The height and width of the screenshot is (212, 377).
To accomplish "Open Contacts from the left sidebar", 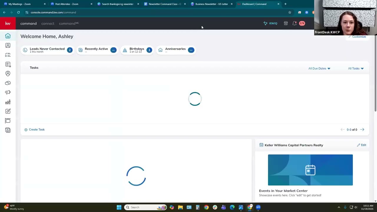I will [x=8, y=45].
